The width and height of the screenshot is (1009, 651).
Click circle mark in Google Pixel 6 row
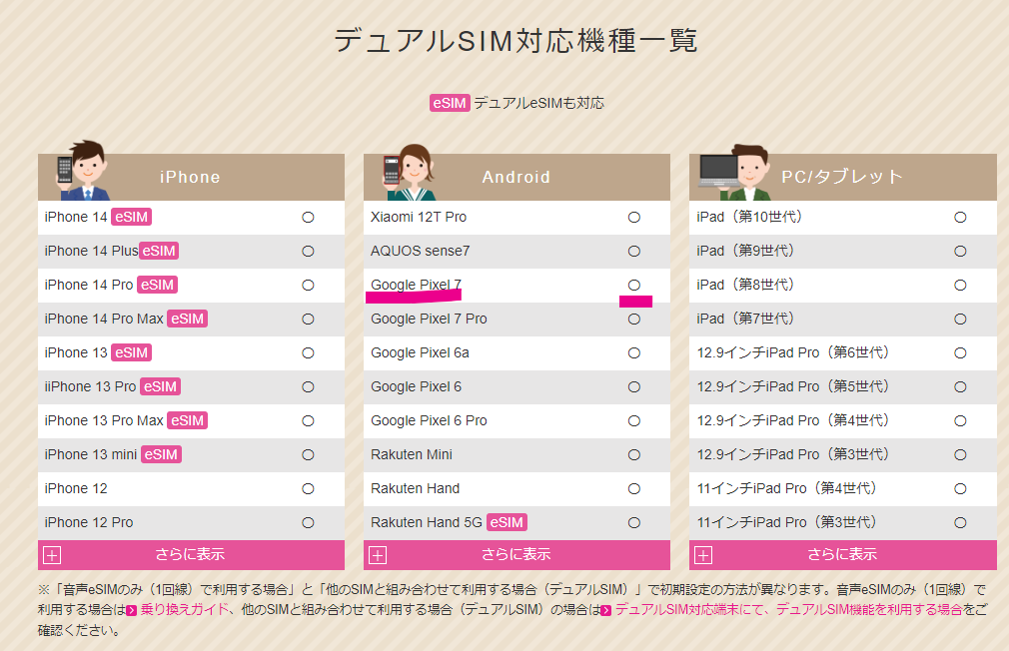[634, 387]
